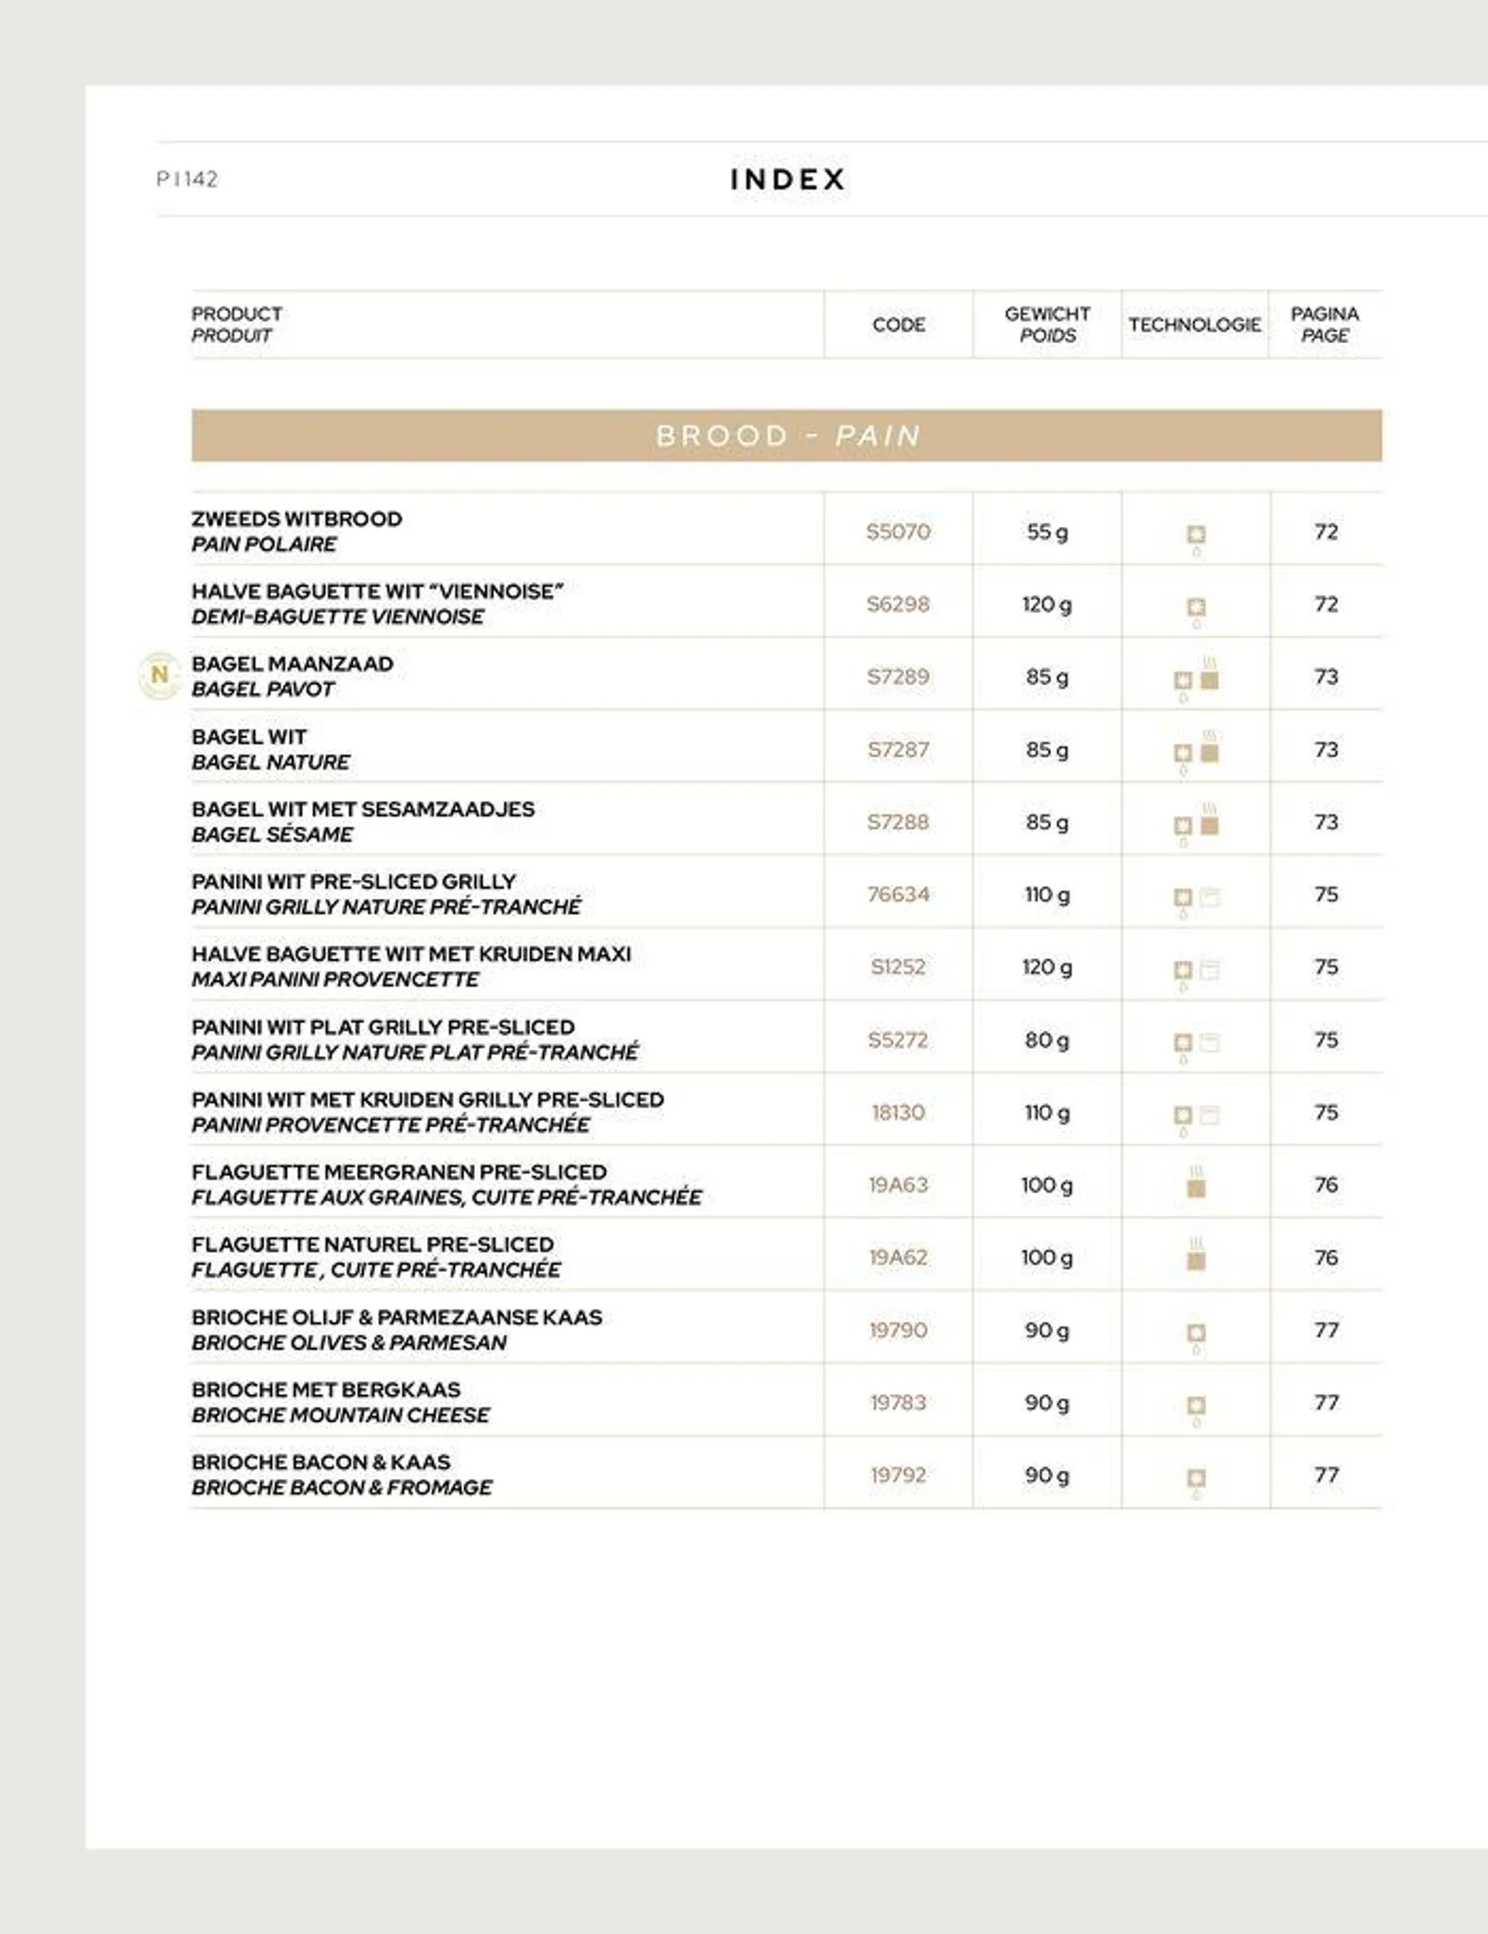Select product code 19A62

(898, 1258)
